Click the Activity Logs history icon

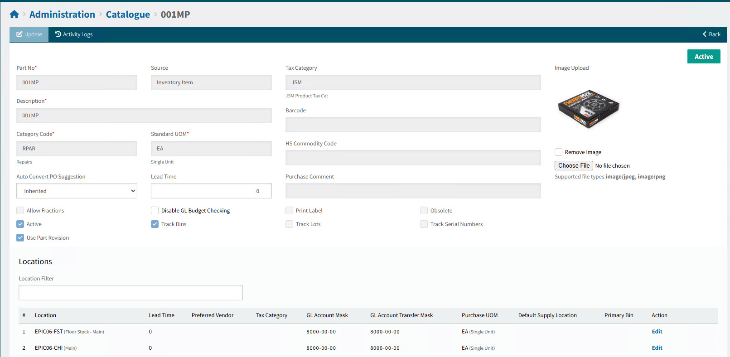(x=58, y=34)
